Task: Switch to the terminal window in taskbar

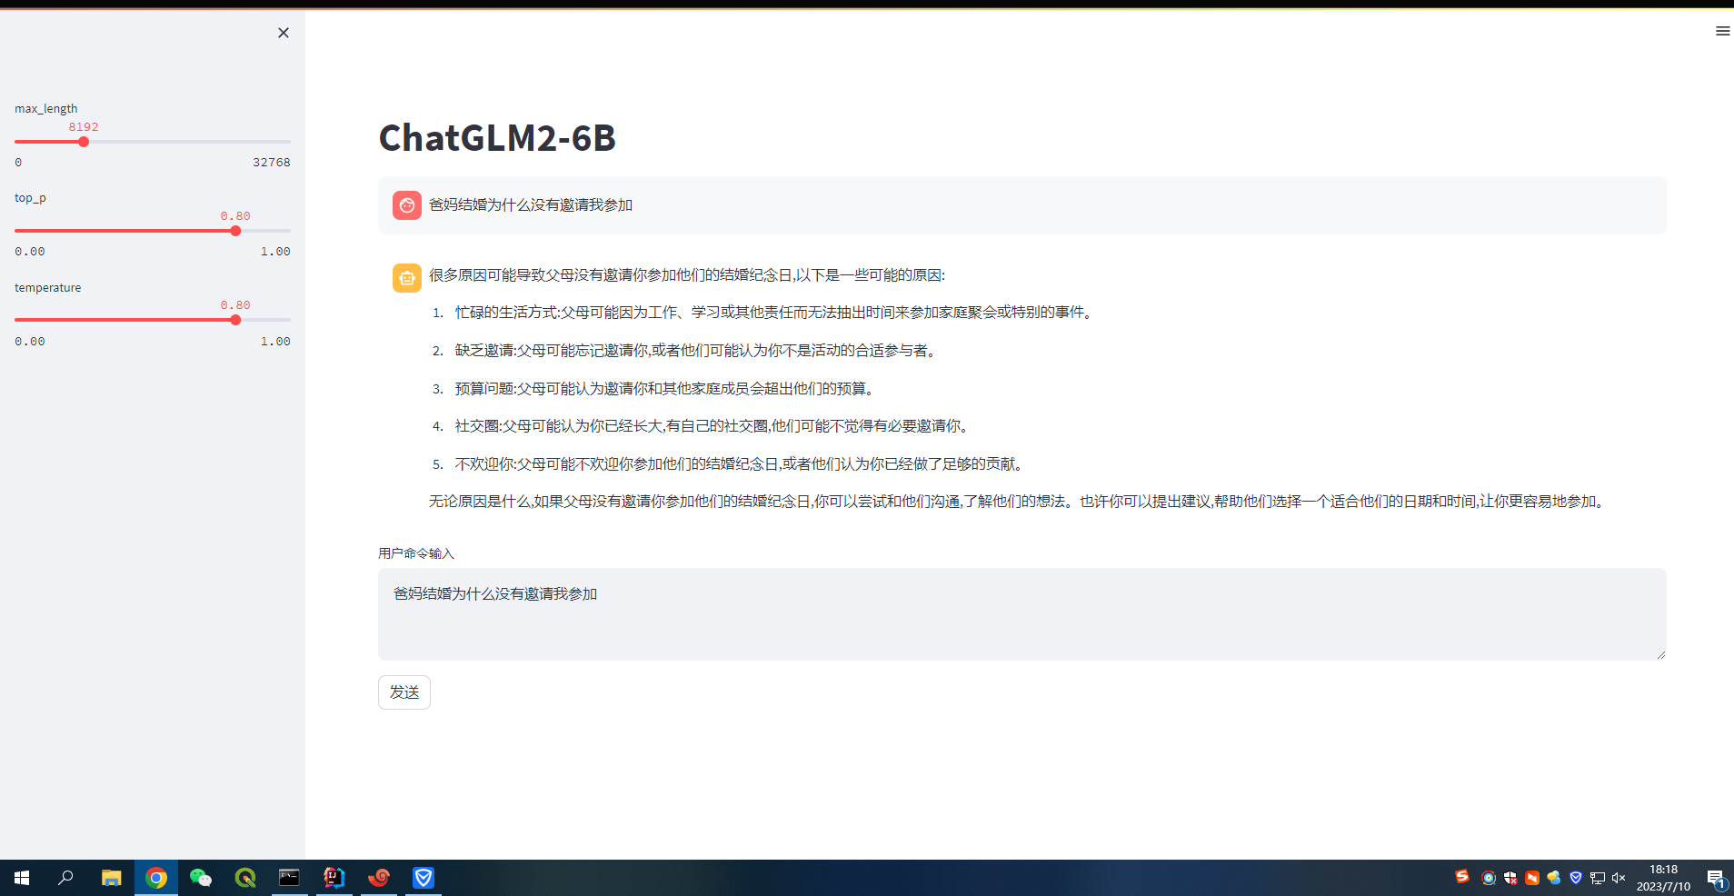Action: pyautogui.click(x=289, y=878)
